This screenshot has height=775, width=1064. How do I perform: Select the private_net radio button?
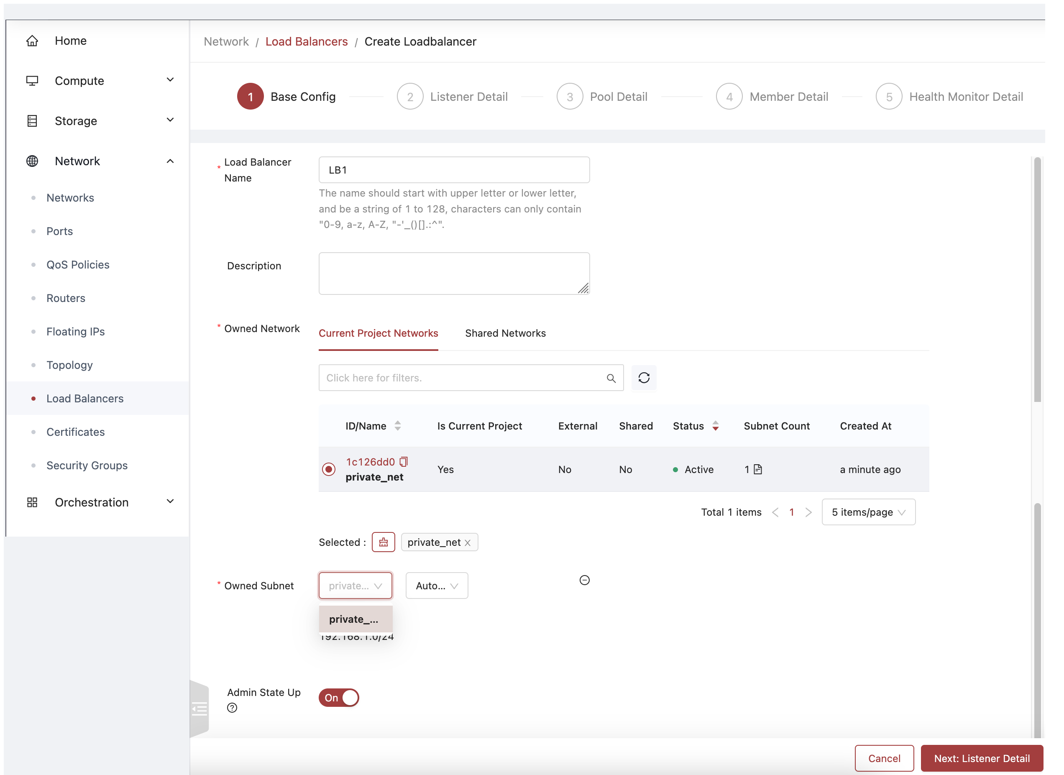tap(329, 468)
